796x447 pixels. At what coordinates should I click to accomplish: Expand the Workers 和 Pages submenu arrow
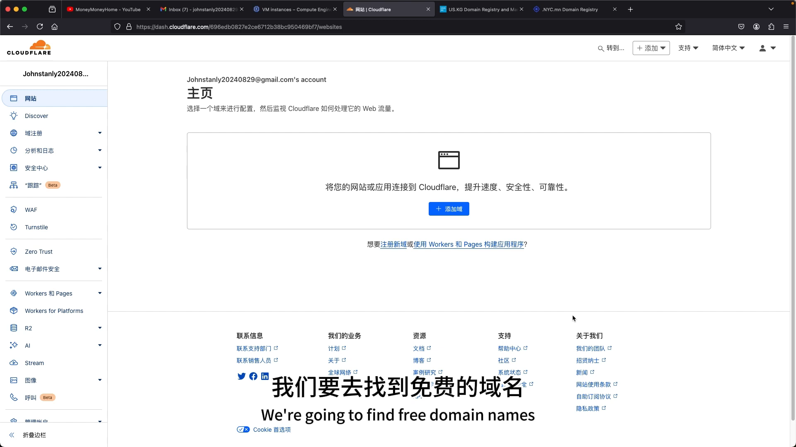pos(100,293)
